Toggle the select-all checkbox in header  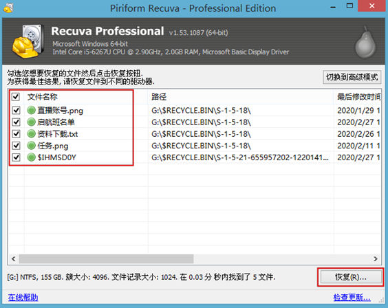pos(16,97)
